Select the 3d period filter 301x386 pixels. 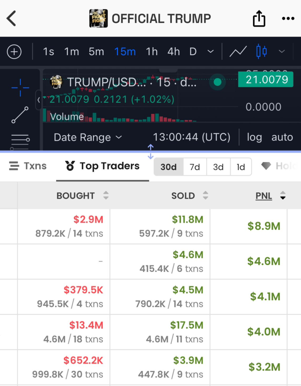pyautogui.click(x=218, y=167)
